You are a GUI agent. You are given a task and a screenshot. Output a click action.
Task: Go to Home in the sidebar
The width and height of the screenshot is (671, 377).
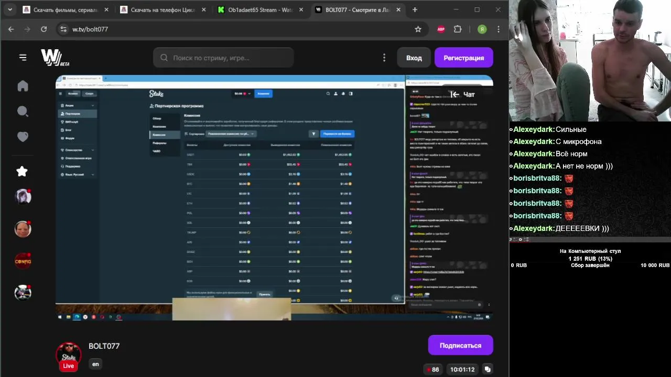tap(23, 86)
